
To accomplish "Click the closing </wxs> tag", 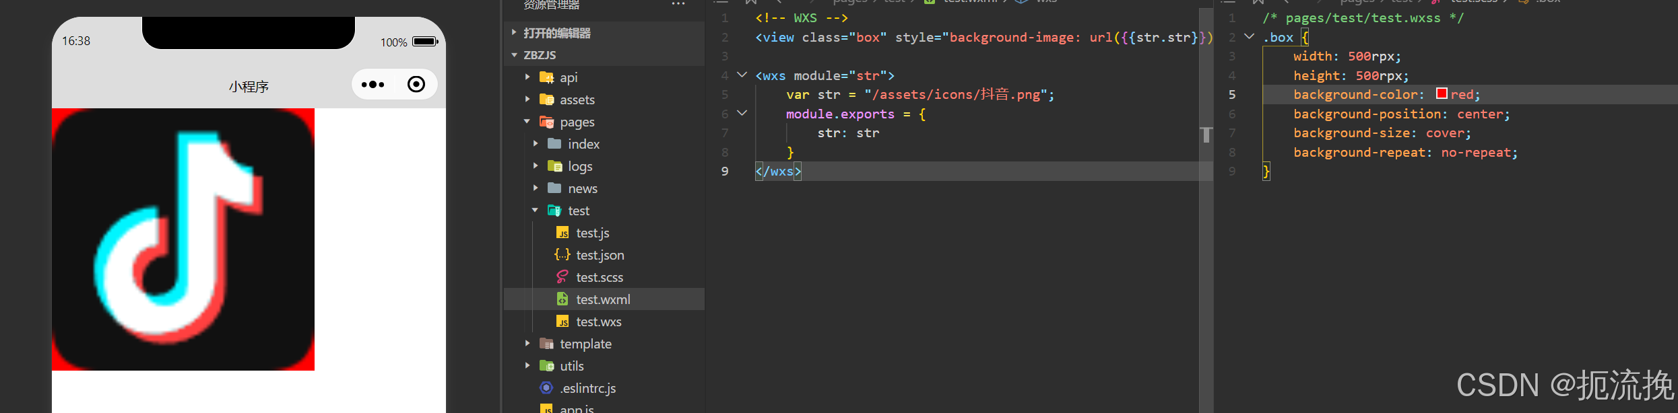I will pos(778,172).
